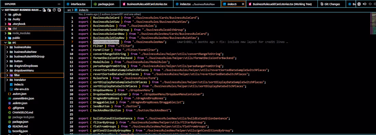Click the 'You, 2 weeks ago' code lens
This screenshot has width=376, height=135.
click(x=88, y=14)
